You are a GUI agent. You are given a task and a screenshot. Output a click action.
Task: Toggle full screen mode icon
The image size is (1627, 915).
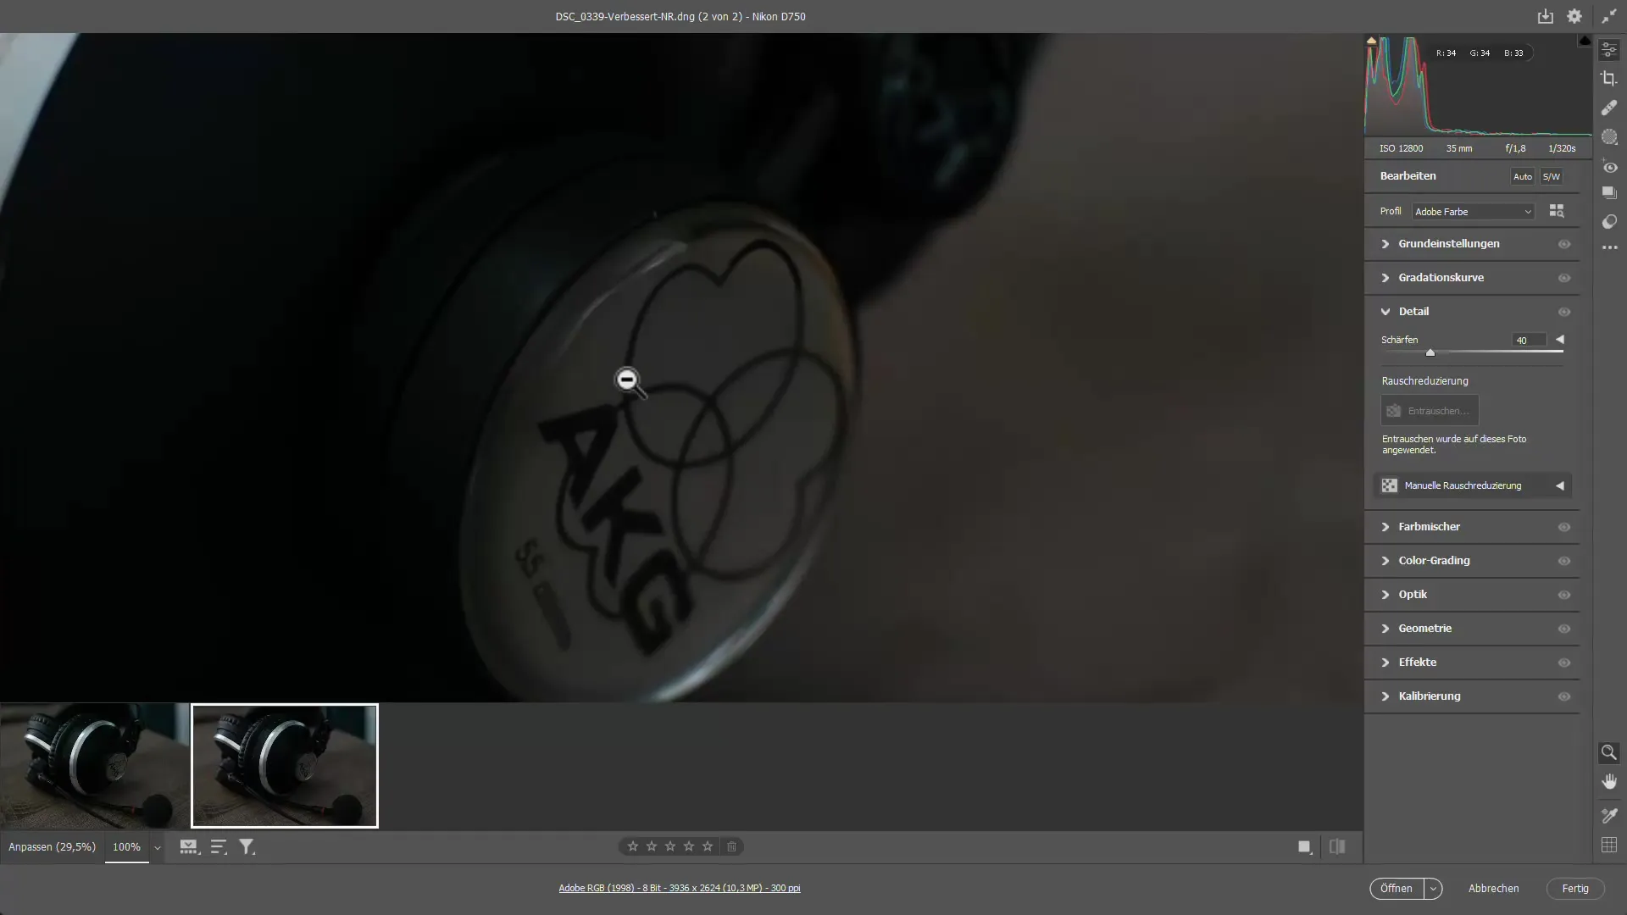tap(1609, 16)
